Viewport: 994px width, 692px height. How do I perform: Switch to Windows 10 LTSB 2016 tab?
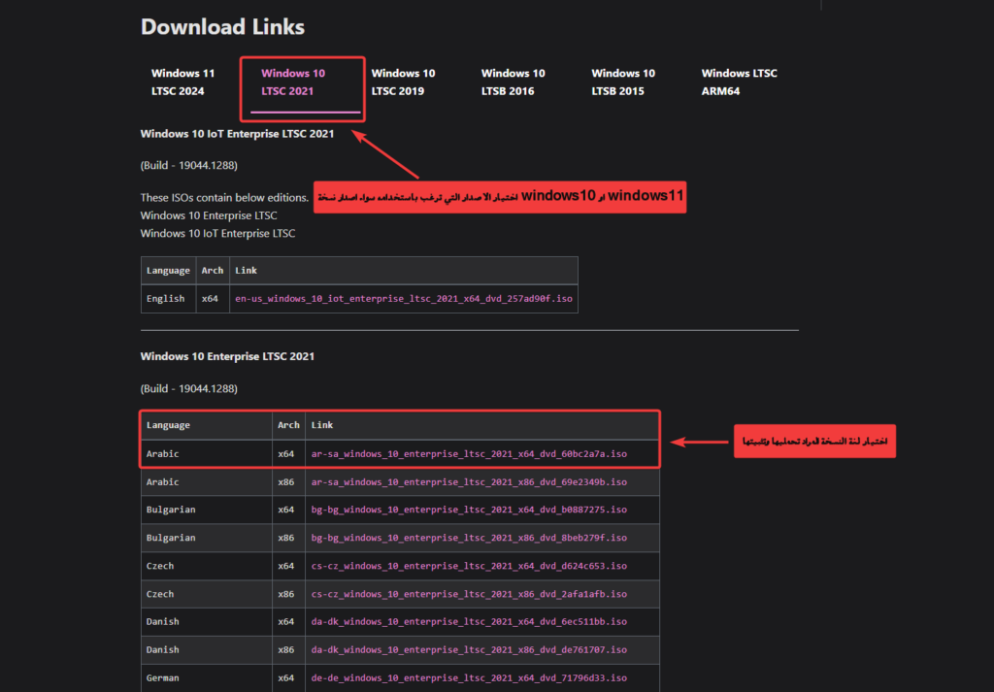click(x=513, y=82)
